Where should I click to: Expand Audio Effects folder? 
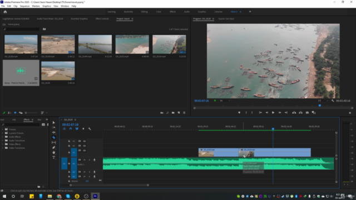tap(3, 137)
